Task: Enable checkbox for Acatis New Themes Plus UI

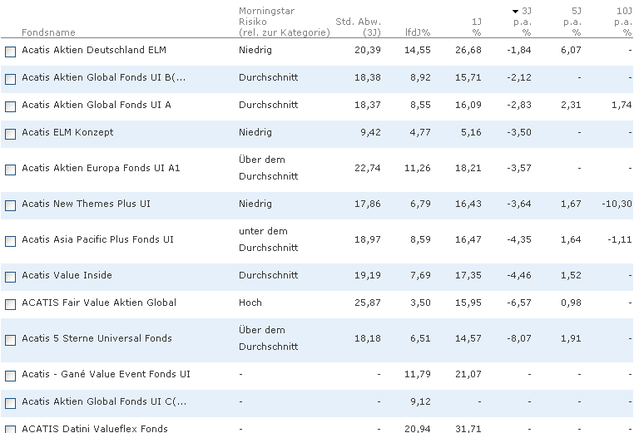Action: (10, 205)
